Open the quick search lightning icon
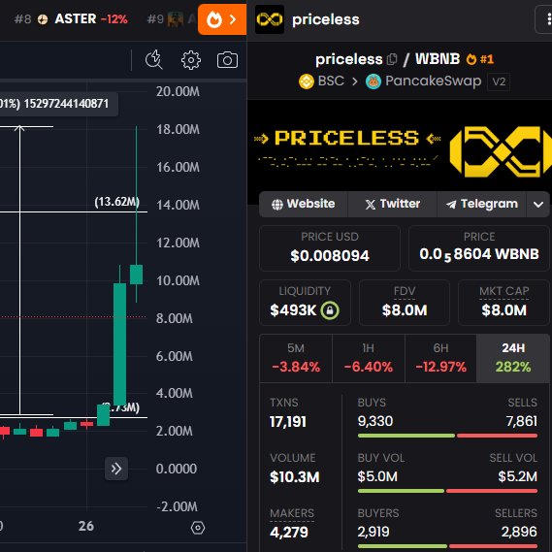Viewport: 552px width, 552px height. 154,59
